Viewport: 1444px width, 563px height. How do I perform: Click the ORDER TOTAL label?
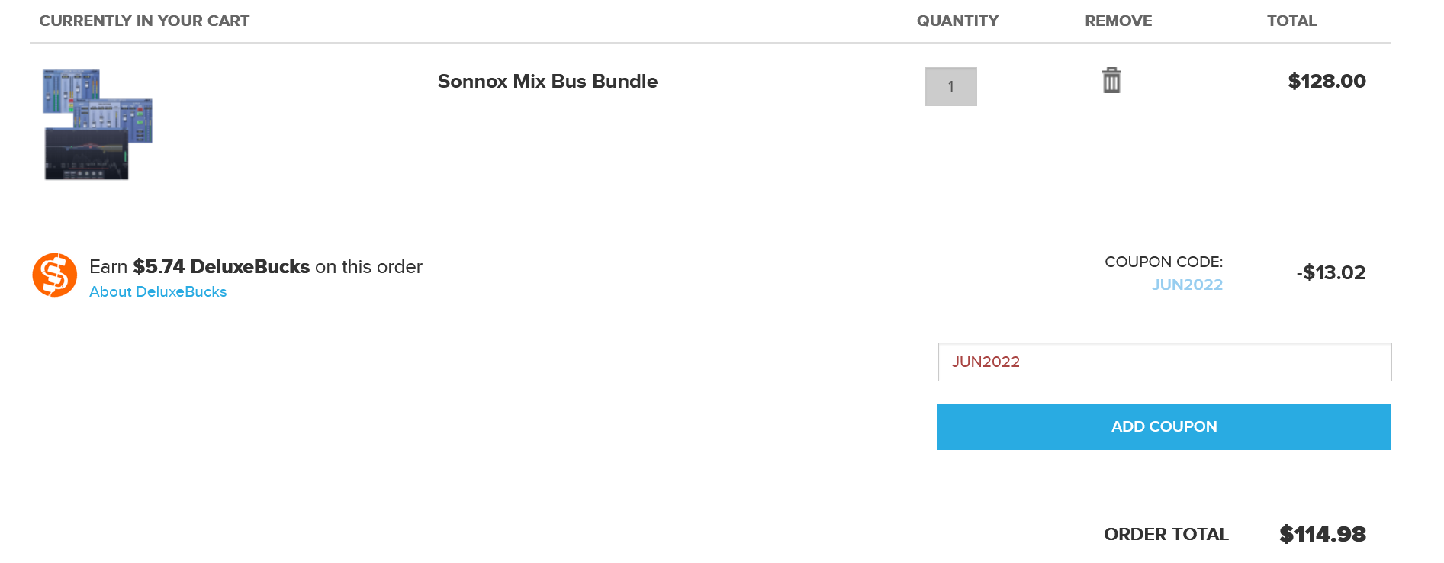[x=1166, y=535]
